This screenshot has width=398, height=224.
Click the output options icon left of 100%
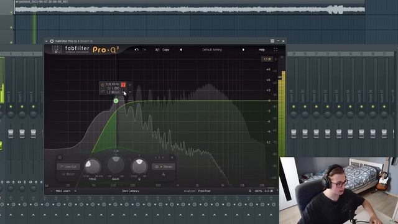[250, 191]
